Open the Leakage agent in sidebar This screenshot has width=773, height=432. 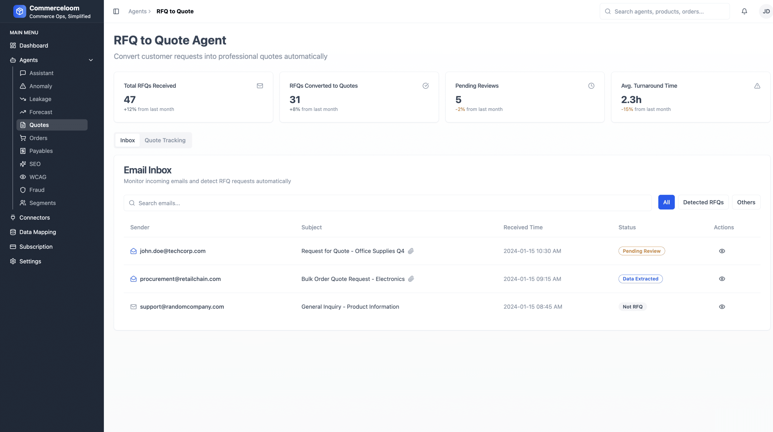(x=40, y=99)
